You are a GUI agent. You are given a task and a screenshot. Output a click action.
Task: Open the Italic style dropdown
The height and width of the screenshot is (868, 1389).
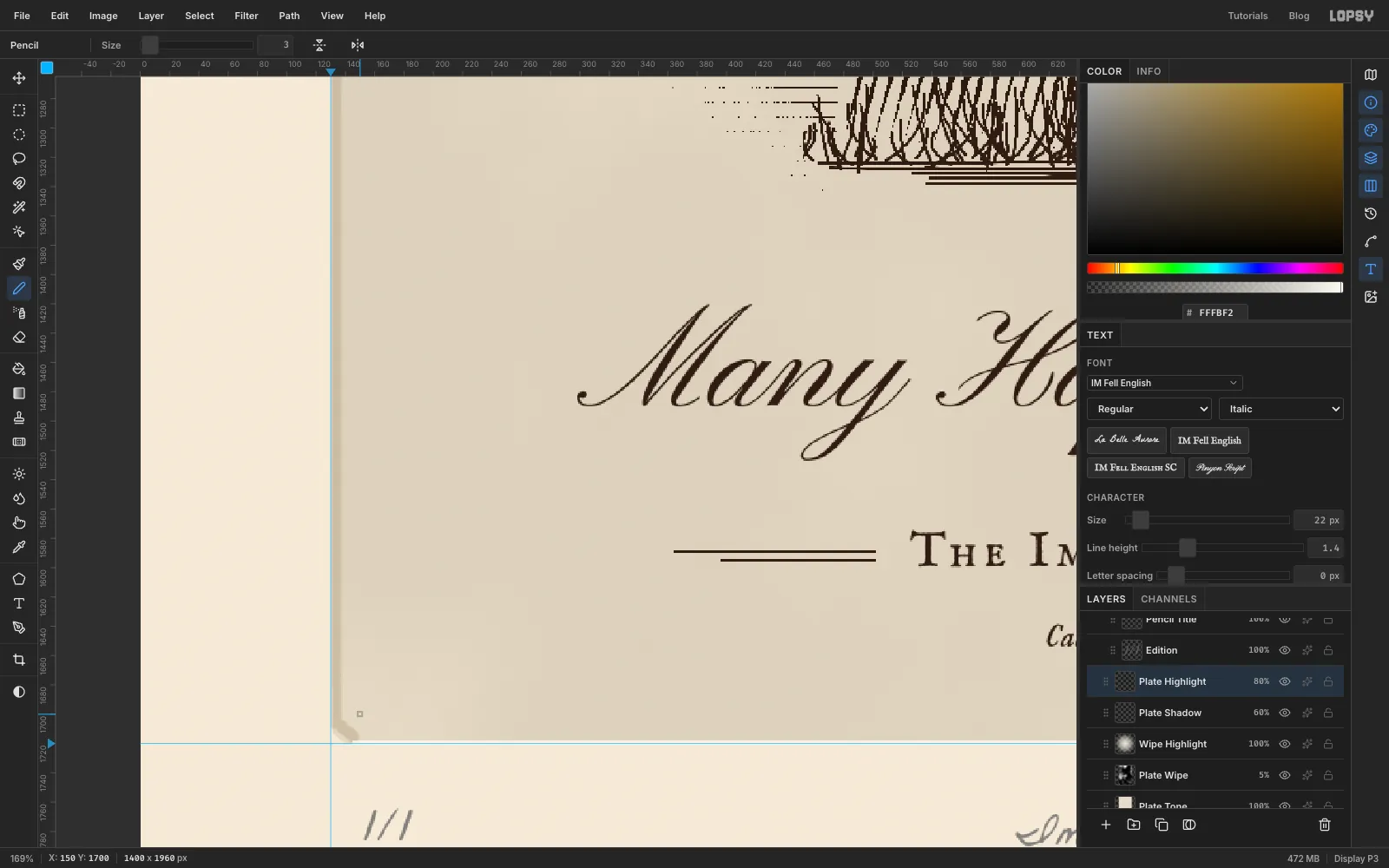pyautogui.click(x=1281, y=409)
